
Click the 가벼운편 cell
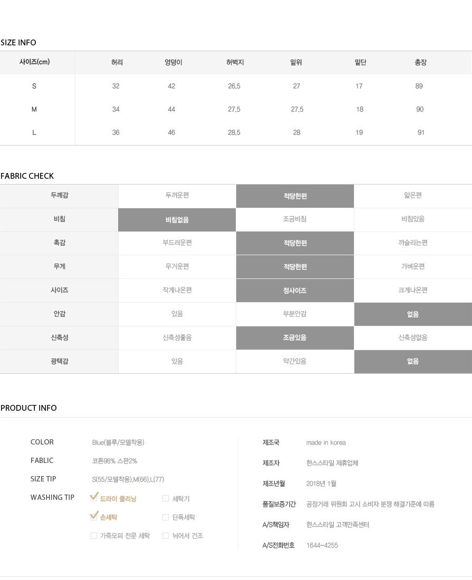[x=413, y=266]
